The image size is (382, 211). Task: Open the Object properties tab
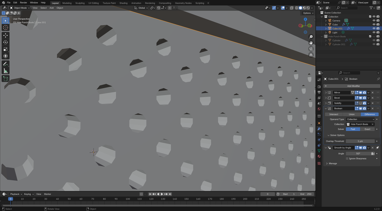pyautogui.click(x=319, y=123)
